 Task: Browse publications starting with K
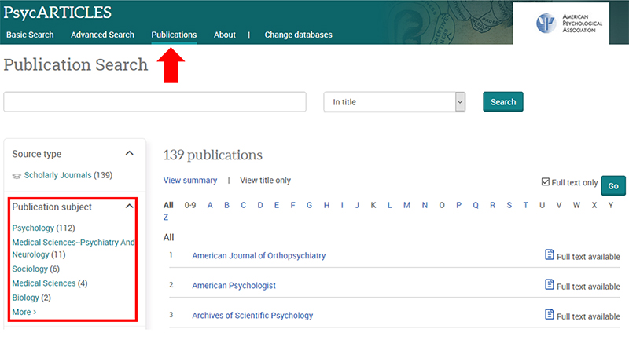point(373,205)
